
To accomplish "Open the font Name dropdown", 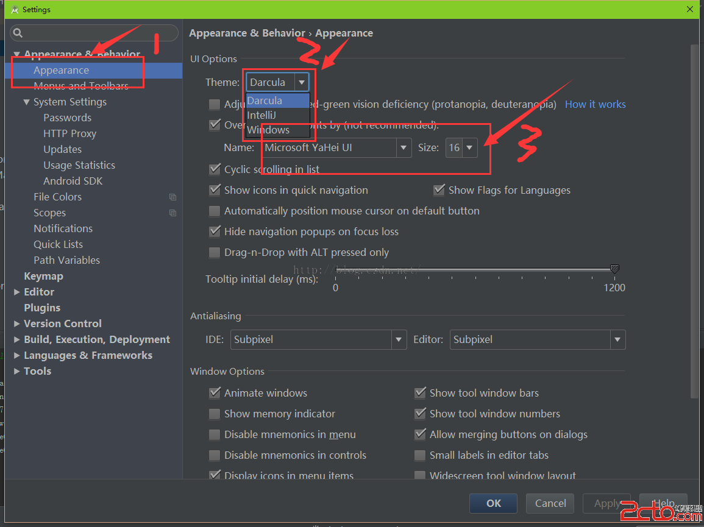I will point(403,147).
